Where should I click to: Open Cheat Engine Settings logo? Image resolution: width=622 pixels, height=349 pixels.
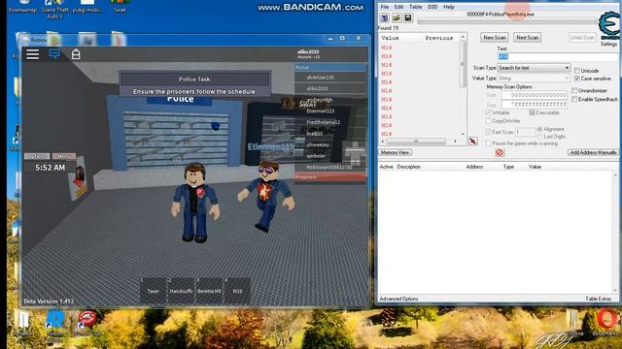coord(609,26)
